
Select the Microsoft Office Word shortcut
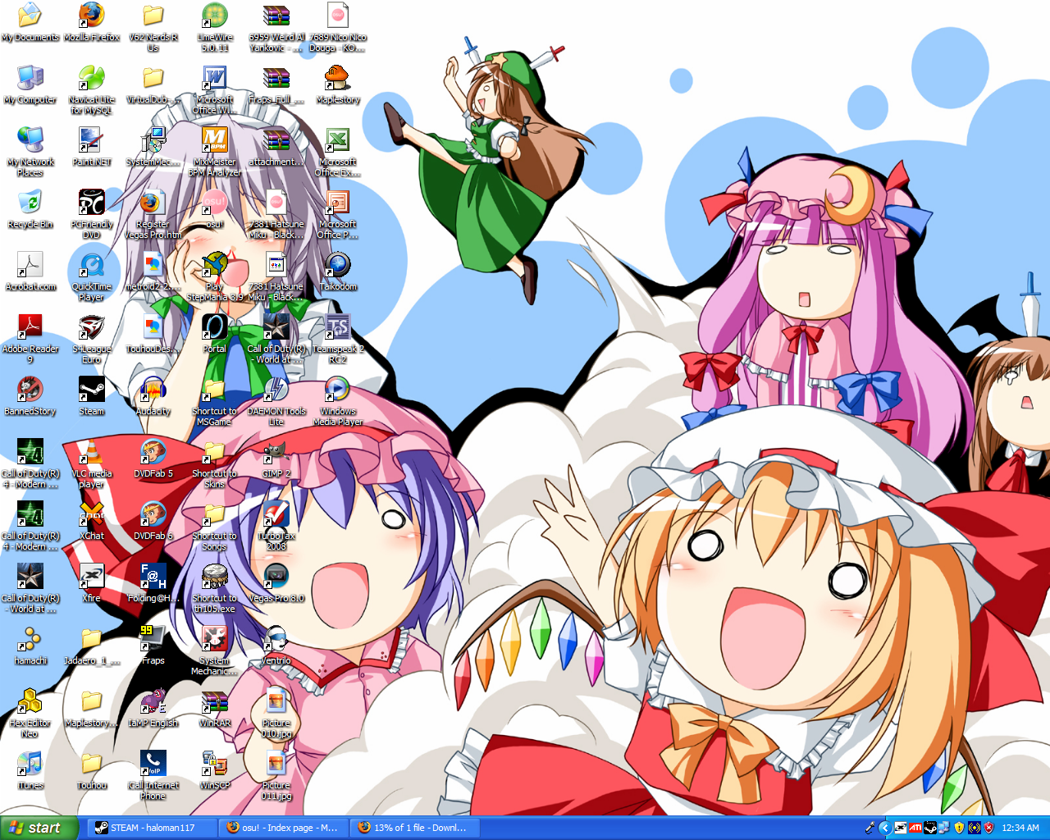click(215, 78)
